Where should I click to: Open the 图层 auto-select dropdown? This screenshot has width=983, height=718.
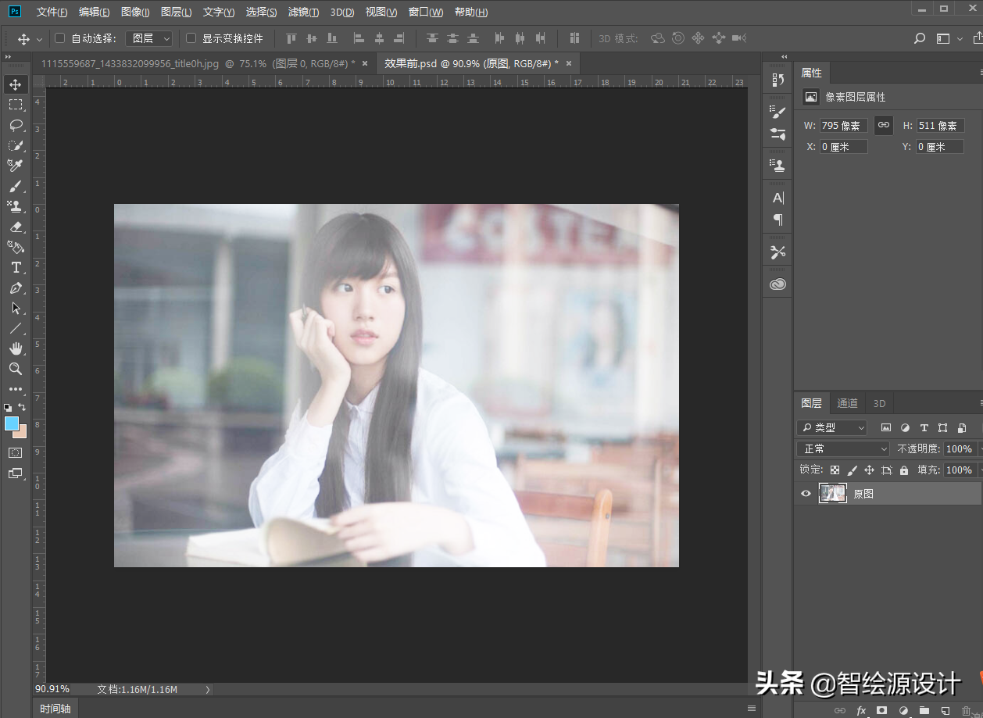(148, 38)
